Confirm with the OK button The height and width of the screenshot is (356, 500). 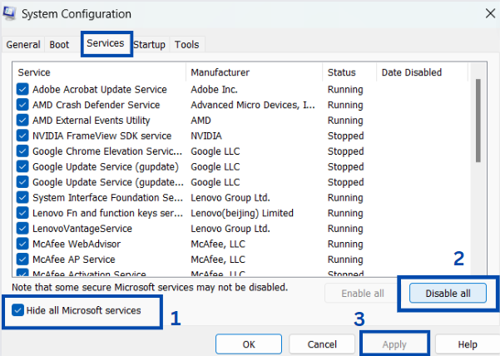click(249, 344)
